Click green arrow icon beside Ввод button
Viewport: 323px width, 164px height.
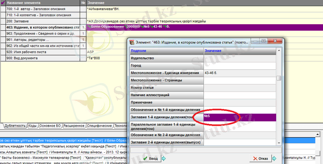pos(164,158)
